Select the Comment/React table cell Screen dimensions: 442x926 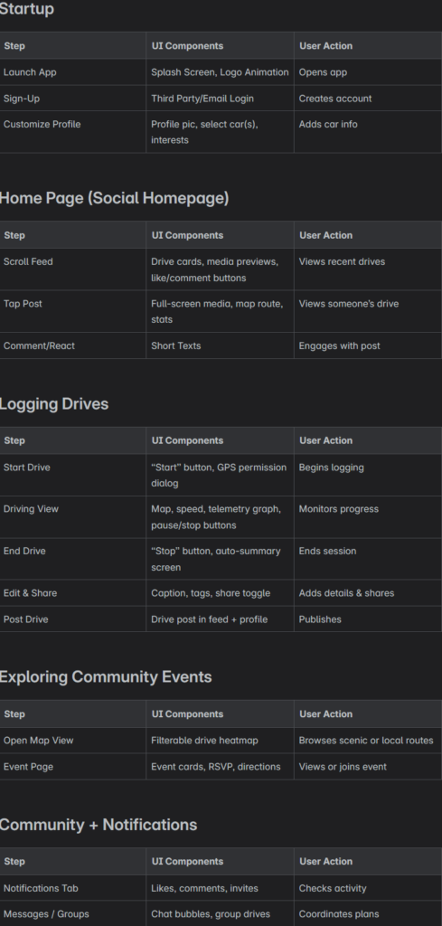72,345
